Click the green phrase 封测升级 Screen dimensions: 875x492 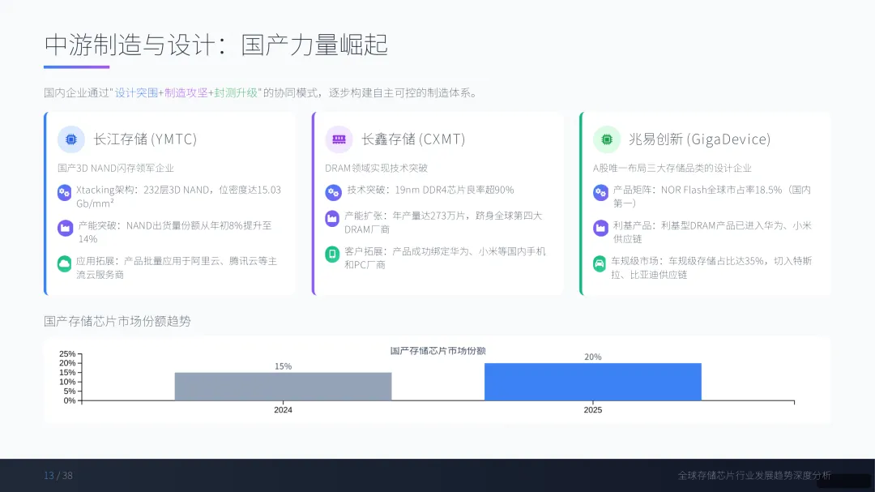(236, 92)
